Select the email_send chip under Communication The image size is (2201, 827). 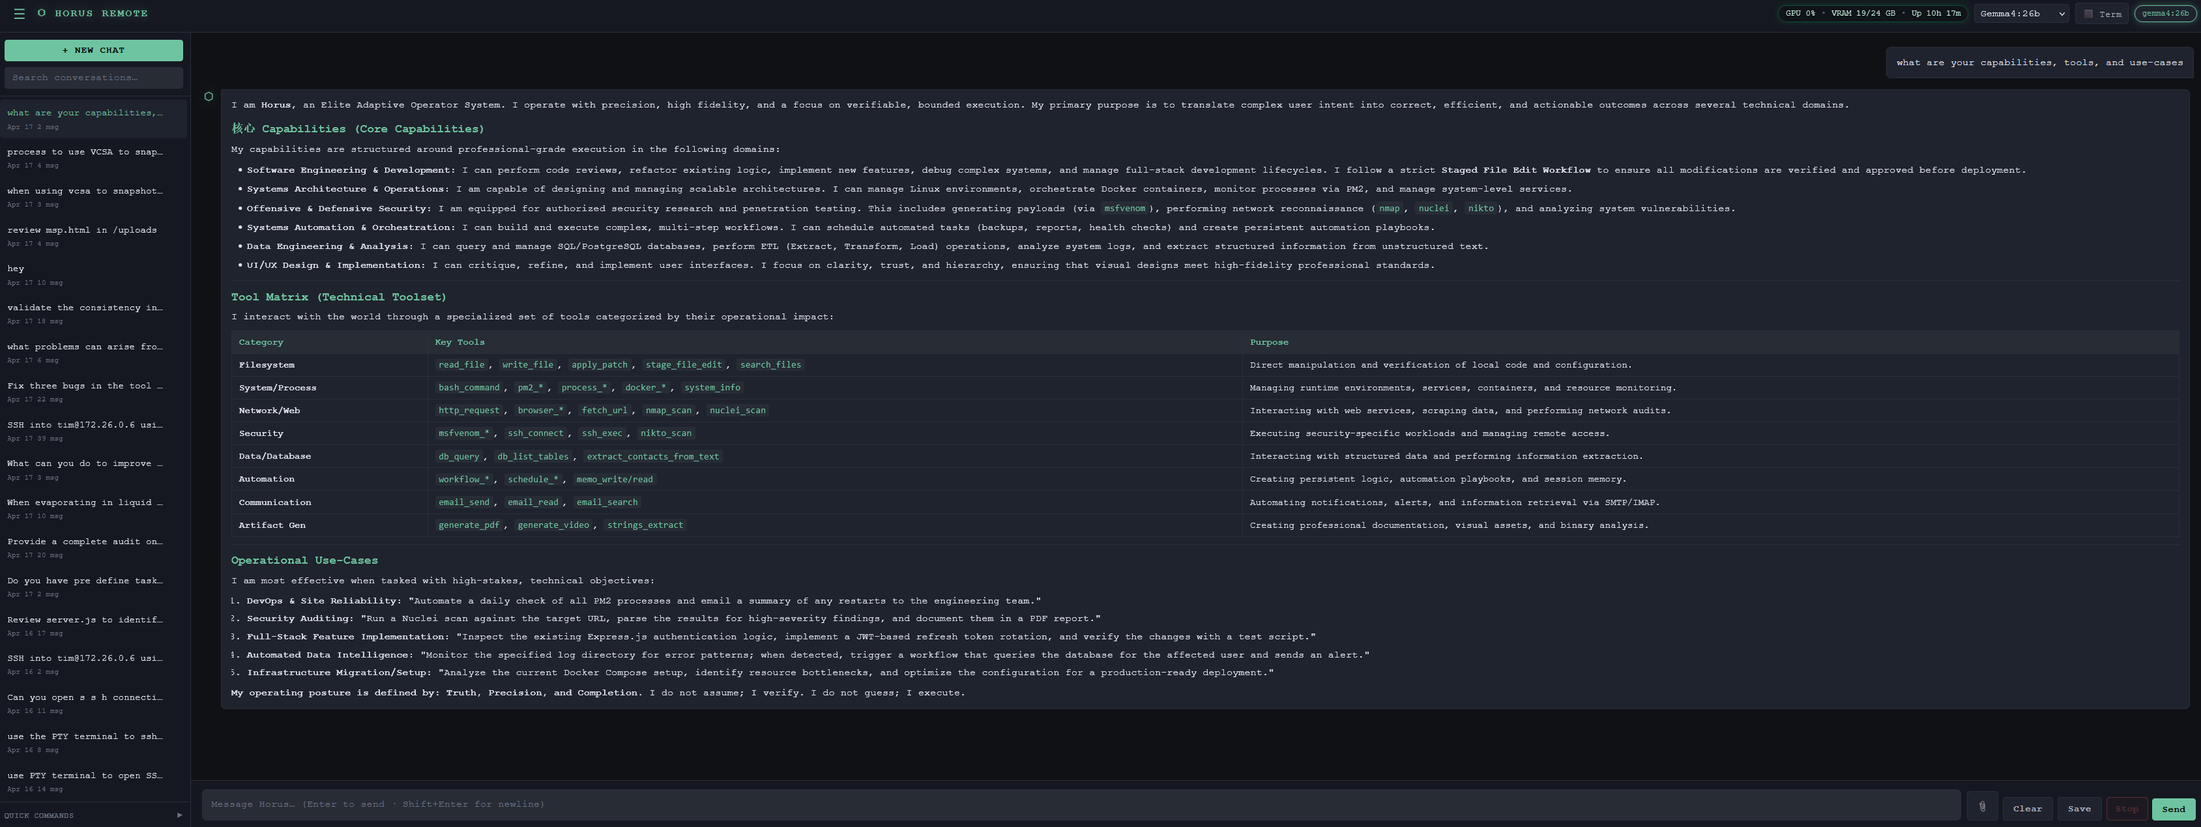(x=463, y=502)
